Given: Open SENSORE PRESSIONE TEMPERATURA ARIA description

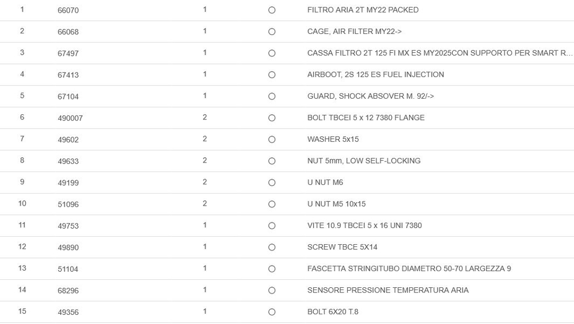Looking at the screenshot, I should [x=388, y=290].
